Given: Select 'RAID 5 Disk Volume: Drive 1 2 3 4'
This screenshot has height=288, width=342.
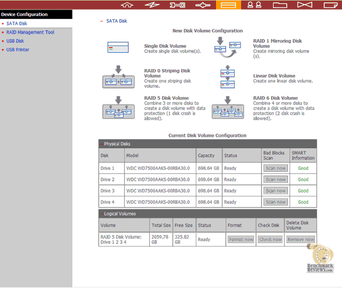Looking at the screenshot, I should click(124, 240).
